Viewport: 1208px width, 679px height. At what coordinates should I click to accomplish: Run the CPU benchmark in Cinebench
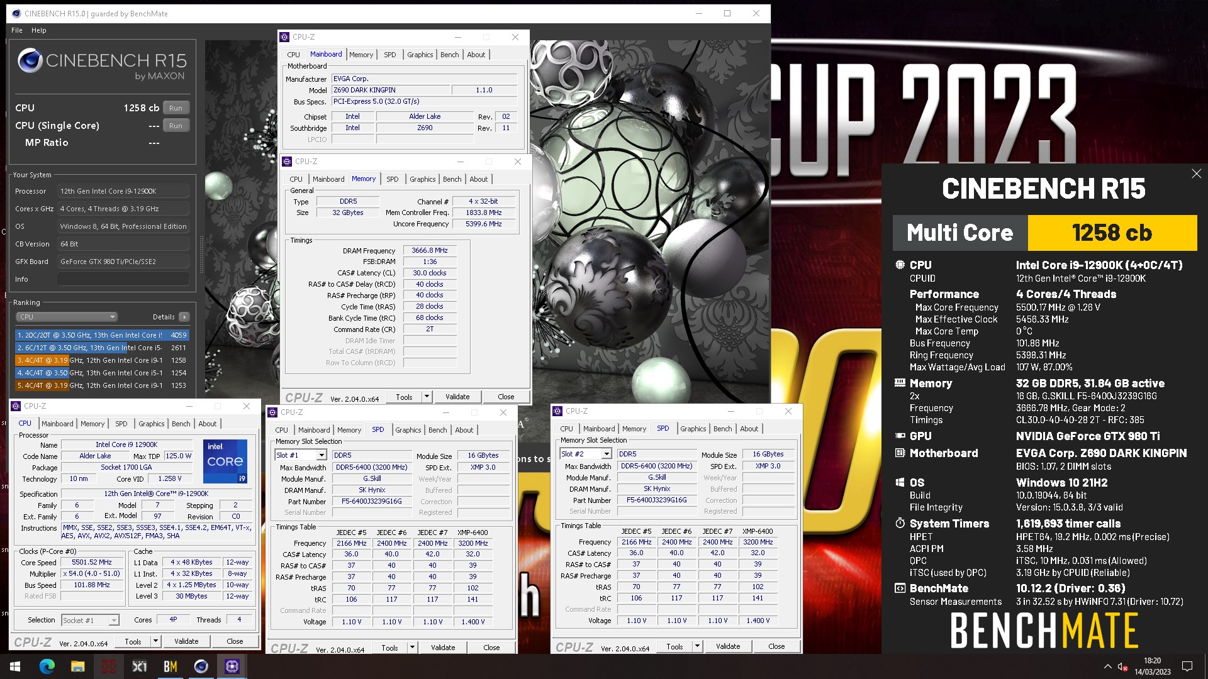coord(176,108)
